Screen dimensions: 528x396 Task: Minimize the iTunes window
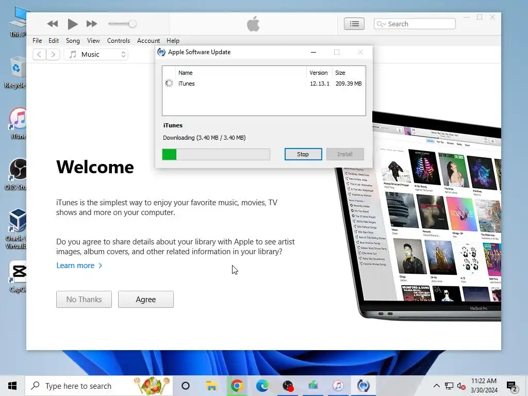click(x=467, y=17)
